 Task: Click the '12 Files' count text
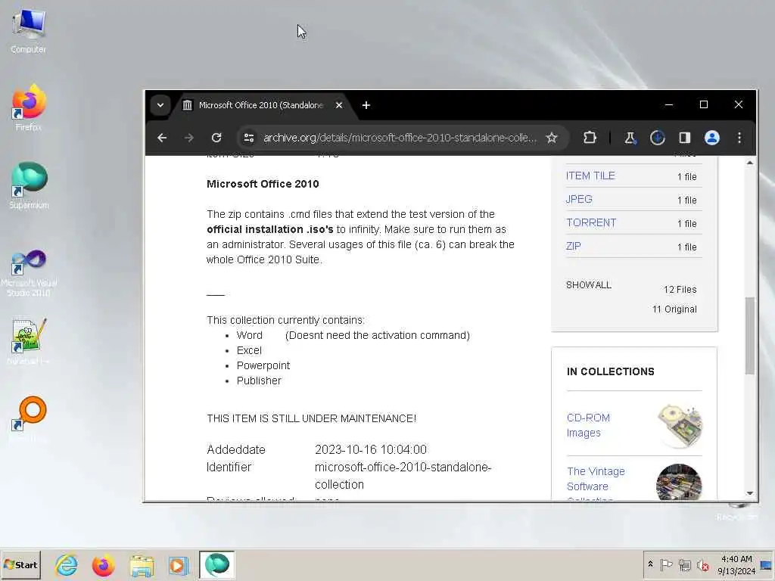pyautogui.click(x=680, y=290)
